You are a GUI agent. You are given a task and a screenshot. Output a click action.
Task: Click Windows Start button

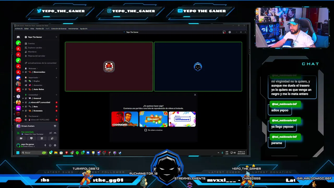pyautogui.click(x=18, y=153)
